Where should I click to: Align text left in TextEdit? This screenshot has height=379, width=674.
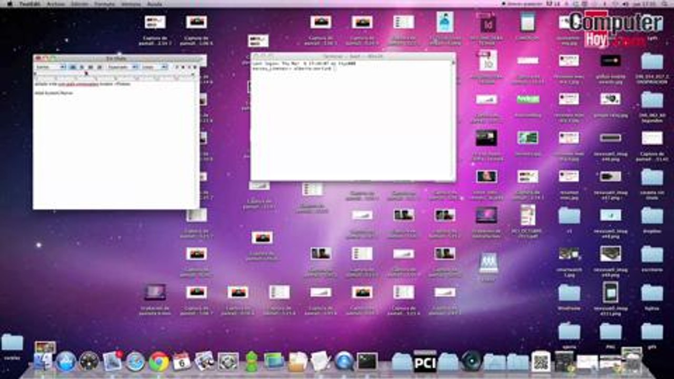[x=73, y=67]
